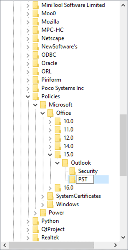The image size is (128, 250).
Task: Click the vertical scrollbar down arrow
Action: pos(123,238)
